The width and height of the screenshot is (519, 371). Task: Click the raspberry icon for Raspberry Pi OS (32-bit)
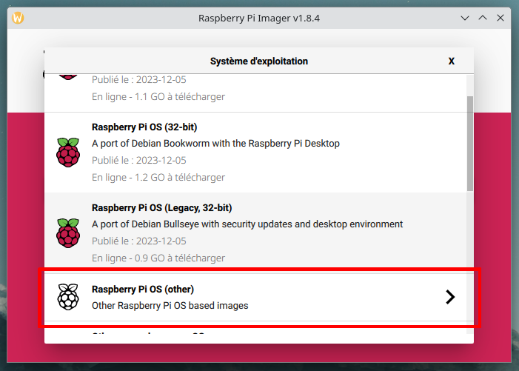[x=68, y=153]
